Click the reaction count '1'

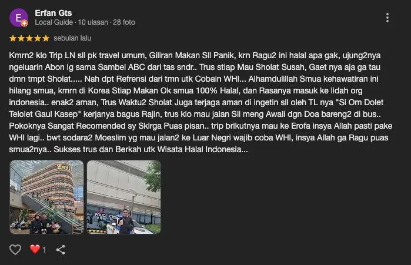coord(44,250)
